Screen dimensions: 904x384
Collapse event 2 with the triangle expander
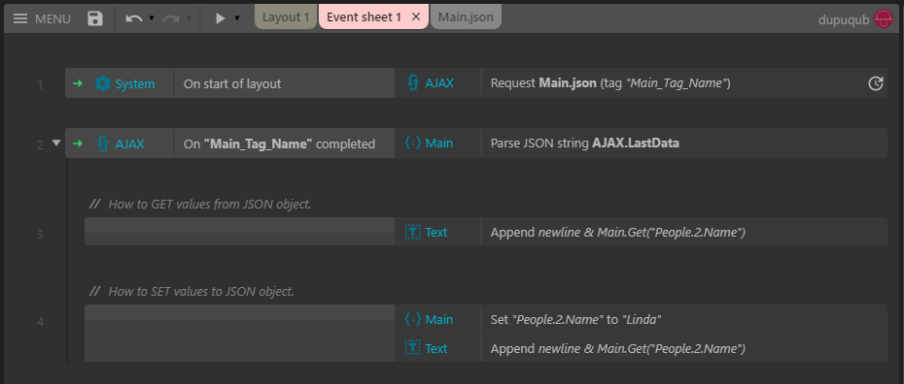click(x=56, y=143)
